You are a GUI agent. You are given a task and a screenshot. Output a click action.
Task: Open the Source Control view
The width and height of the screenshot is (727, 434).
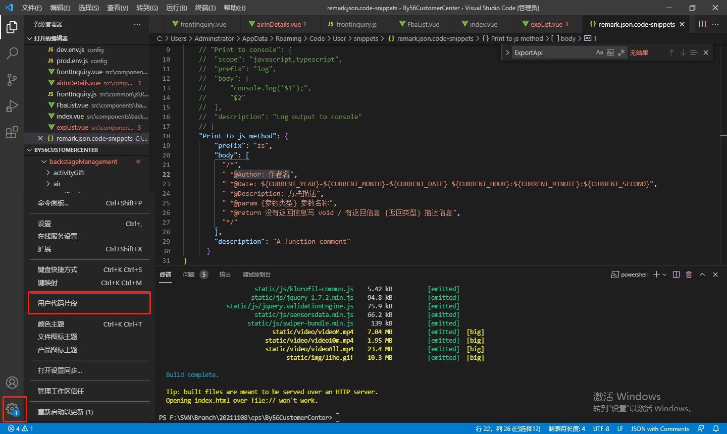point(12,79)
